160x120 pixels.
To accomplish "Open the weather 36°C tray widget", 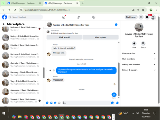I will click(123, 113).
